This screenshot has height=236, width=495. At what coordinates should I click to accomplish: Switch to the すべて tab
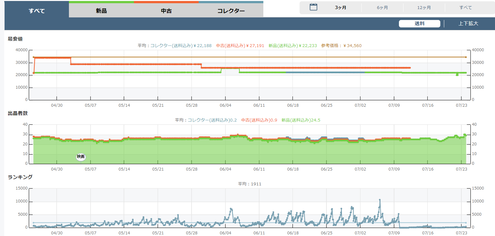pos(37,11)
